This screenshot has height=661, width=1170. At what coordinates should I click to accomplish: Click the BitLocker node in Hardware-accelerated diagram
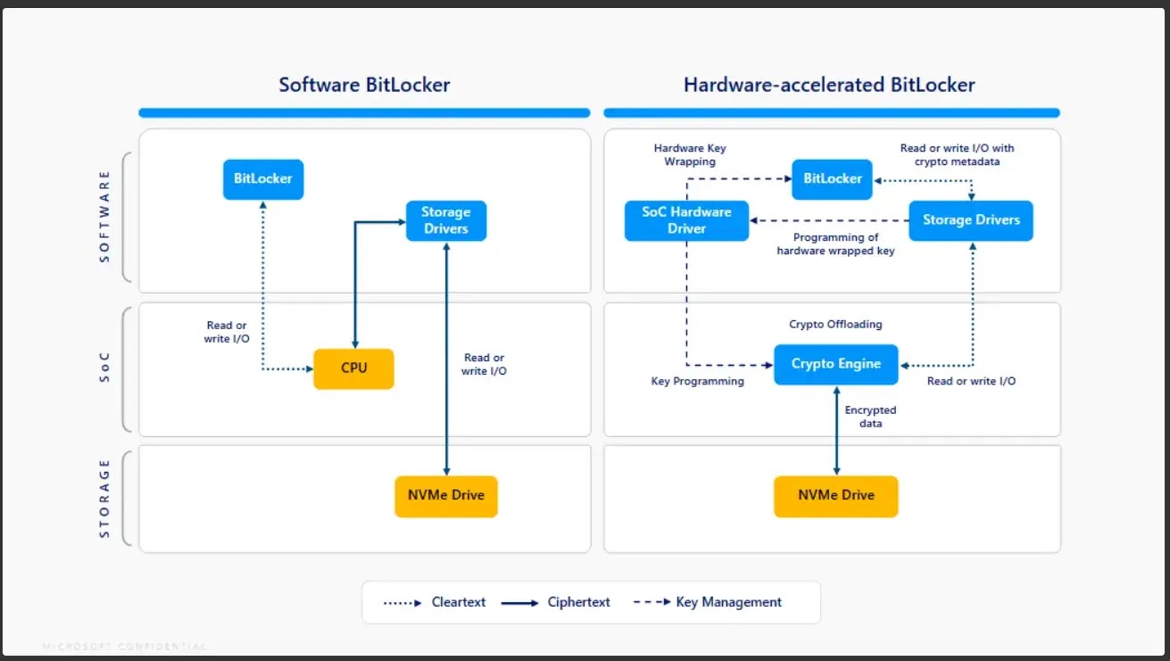click(831, 179)
